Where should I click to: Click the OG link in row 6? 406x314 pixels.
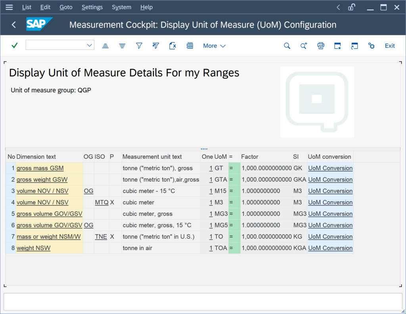click(88, 225)
